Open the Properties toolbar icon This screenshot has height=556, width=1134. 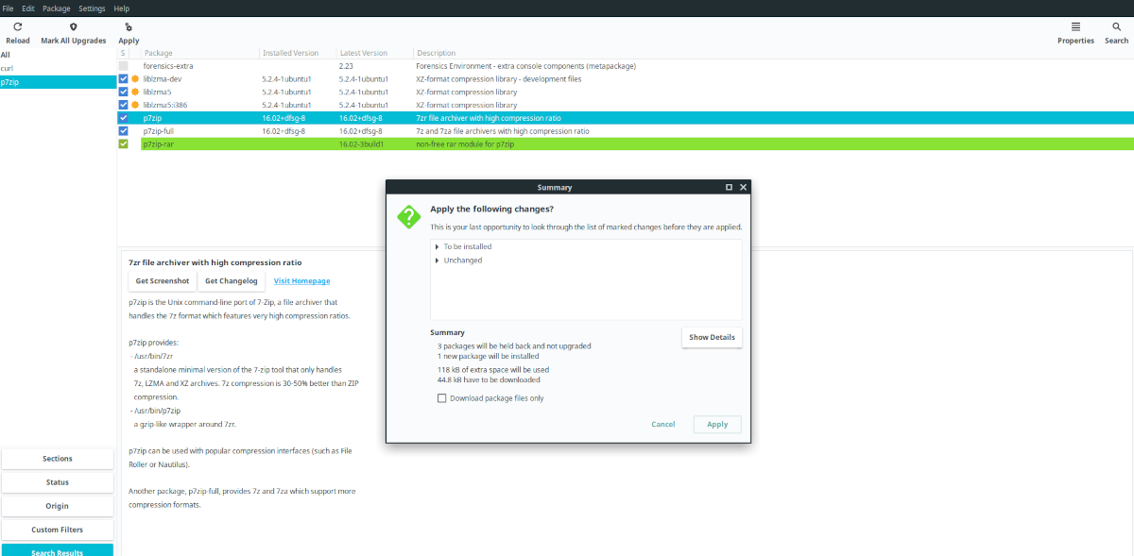(1075, 27)
